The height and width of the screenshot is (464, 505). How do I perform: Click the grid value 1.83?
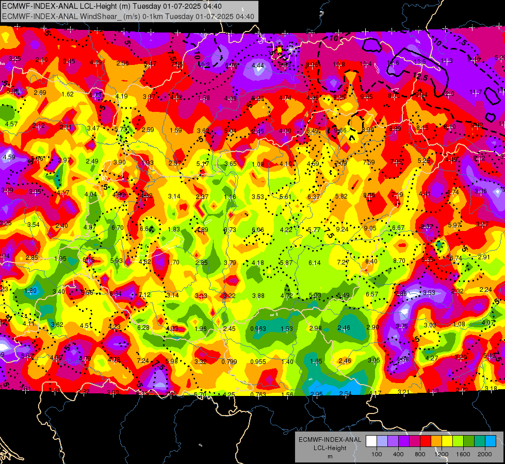tap(174, 229)
